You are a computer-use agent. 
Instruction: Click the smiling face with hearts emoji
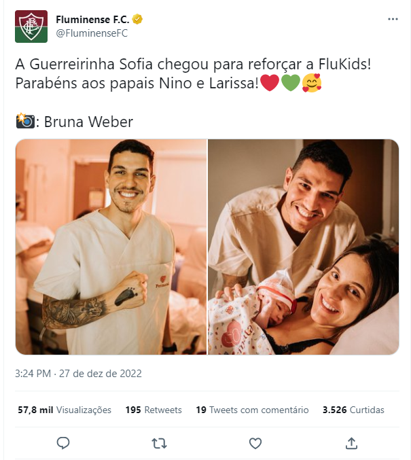(312, 83)
